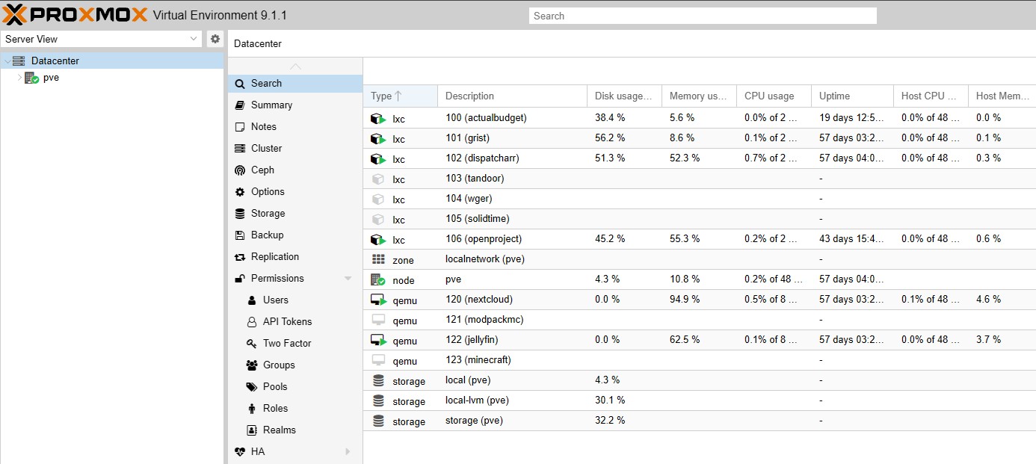Click the stopped lxc icon for 103 (tandoor)
Viewport: 1036px width, 464px height.
pyautogui.click(x=378, y=179)
